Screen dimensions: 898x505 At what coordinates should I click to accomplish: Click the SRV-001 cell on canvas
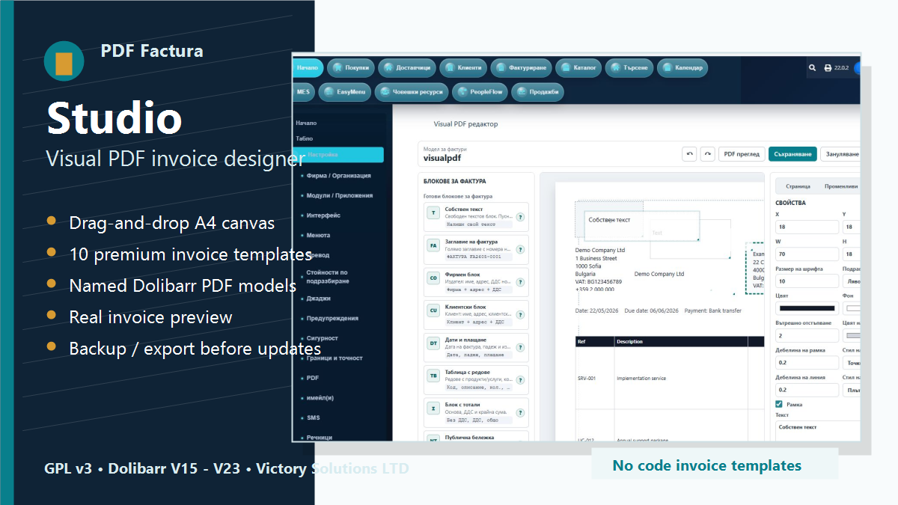coord(587,379)
